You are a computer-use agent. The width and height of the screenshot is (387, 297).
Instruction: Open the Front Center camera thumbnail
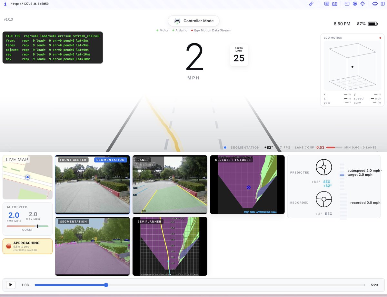pos(92,184)
